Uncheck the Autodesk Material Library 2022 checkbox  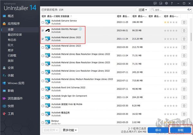[x=43, y=39]
